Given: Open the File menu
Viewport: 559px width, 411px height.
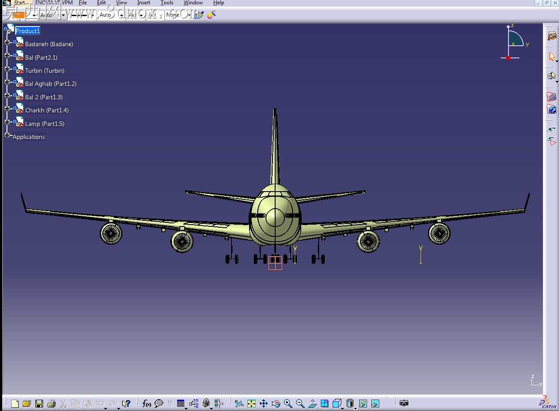Looking at the screenshot, I should (x=83, y=3).
